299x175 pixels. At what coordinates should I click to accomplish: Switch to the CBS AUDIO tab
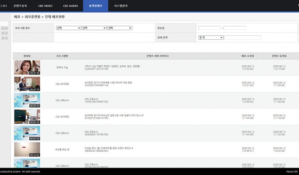(x=70, y=6)
